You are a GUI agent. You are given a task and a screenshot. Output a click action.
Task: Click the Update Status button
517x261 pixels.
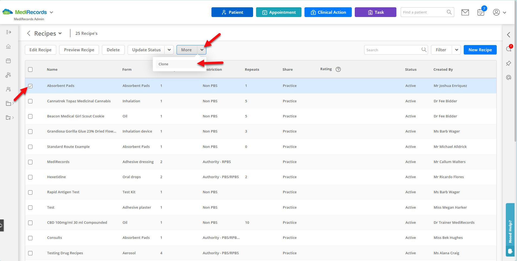point(146,50)
